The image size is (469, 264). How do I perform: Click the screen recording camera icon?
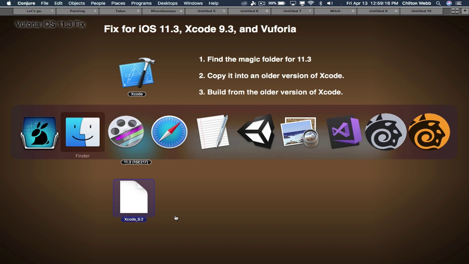point(262,3)
